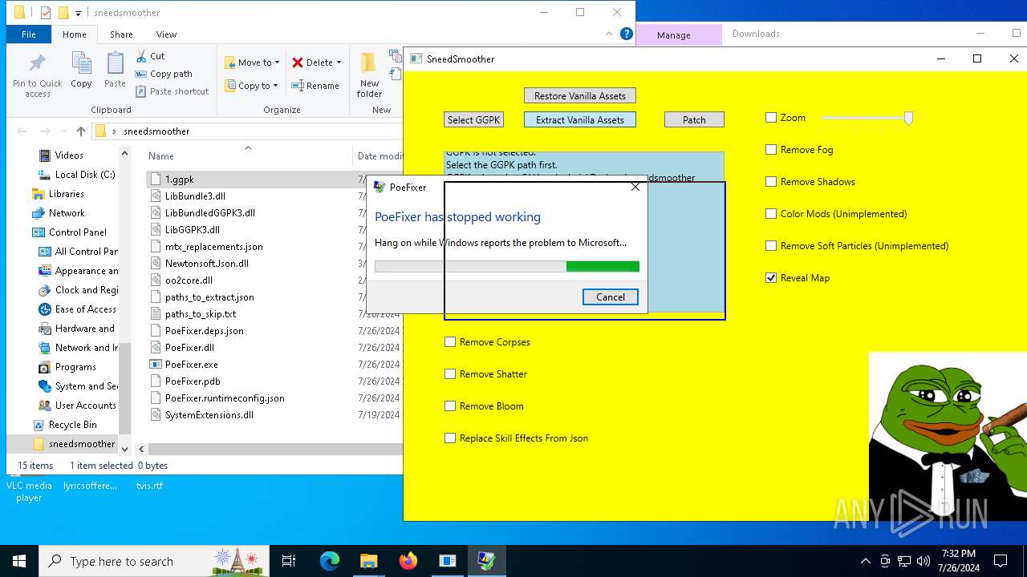Viewport: 1027px width, 577px height.
Task: Toggle Color Mods (Unimplemented) checkbox
Action: [x=771, y=214]
